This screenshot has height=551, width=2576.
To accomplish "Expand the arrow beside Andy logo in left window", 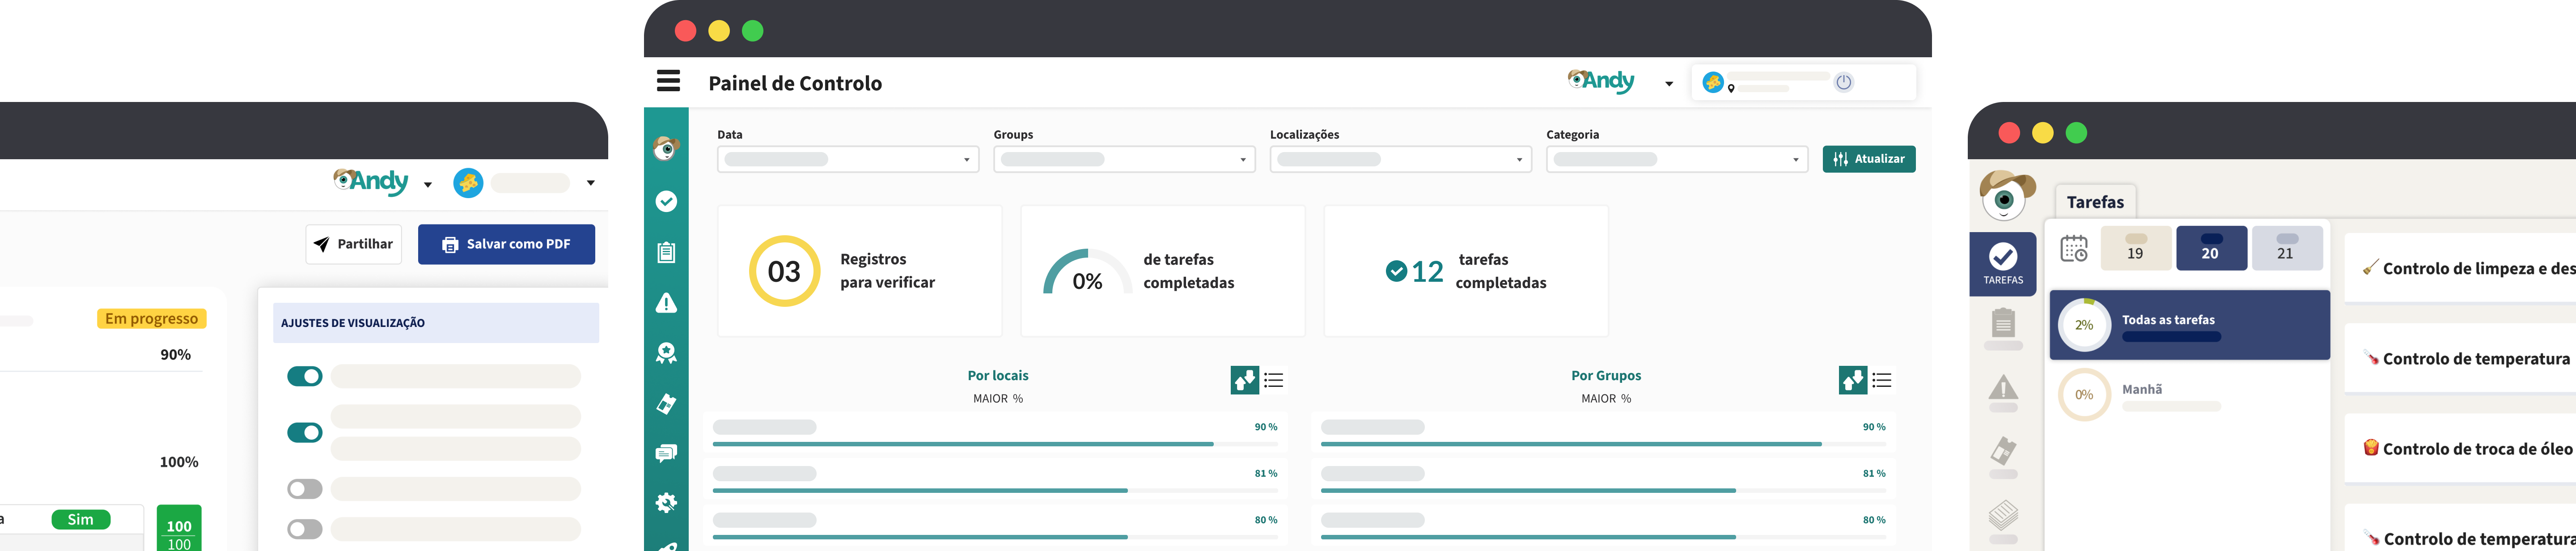I will click(428, 185).
